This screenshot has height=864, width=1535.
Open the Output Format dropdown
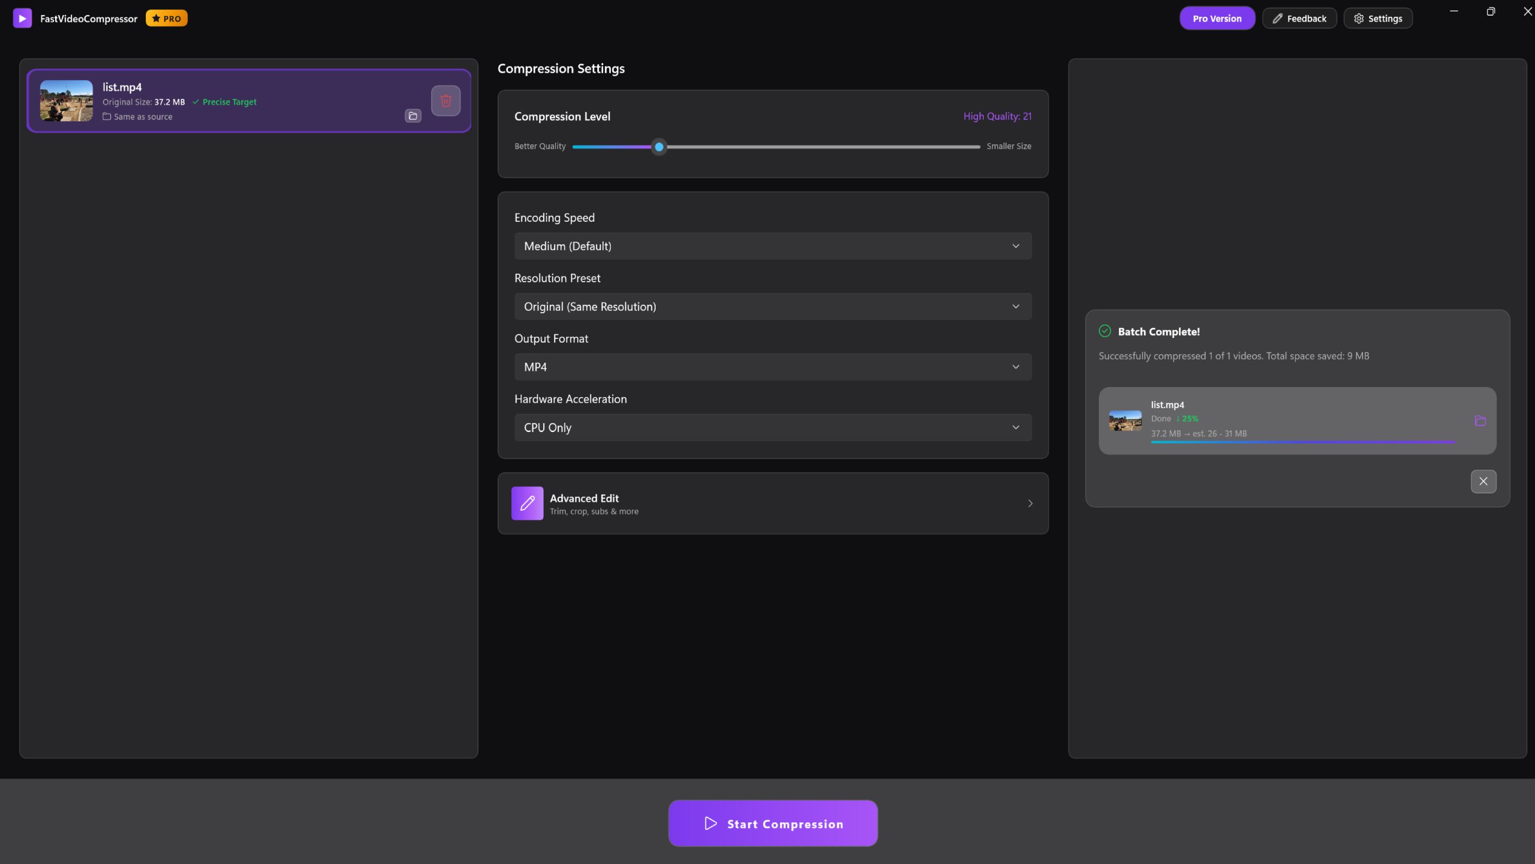[x=772, y=367]
